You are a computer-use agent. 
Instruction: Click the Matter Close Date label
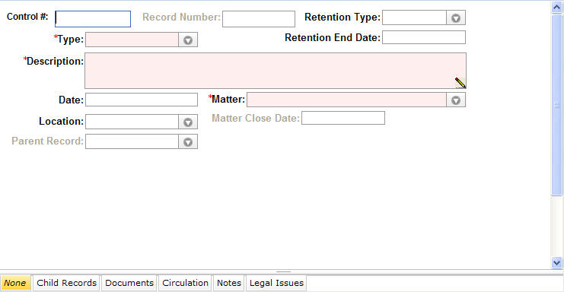(256, 118)
